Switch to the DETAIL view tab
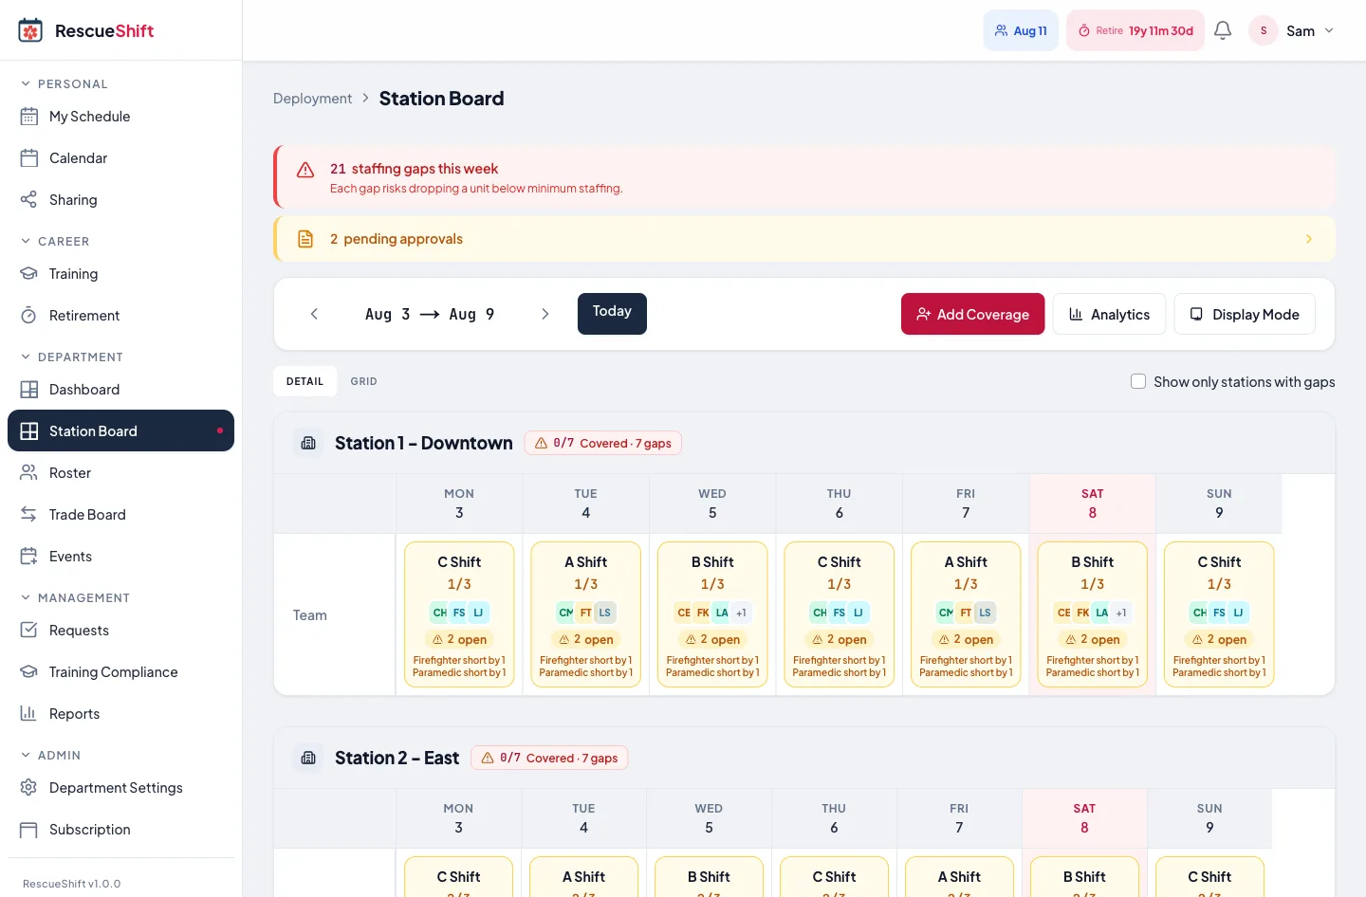 pyautogui.click(x=305, y=381)
